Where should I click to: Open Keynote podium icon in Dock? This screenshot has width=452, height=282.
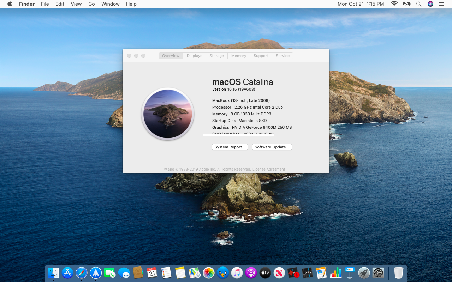(350, 273)
